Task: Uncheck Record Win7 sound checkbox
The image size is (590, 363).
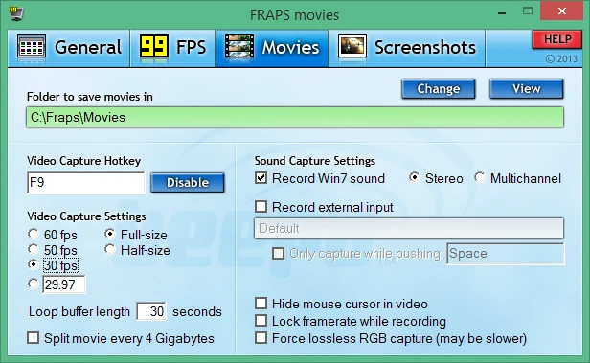Action: pos(261,177)
